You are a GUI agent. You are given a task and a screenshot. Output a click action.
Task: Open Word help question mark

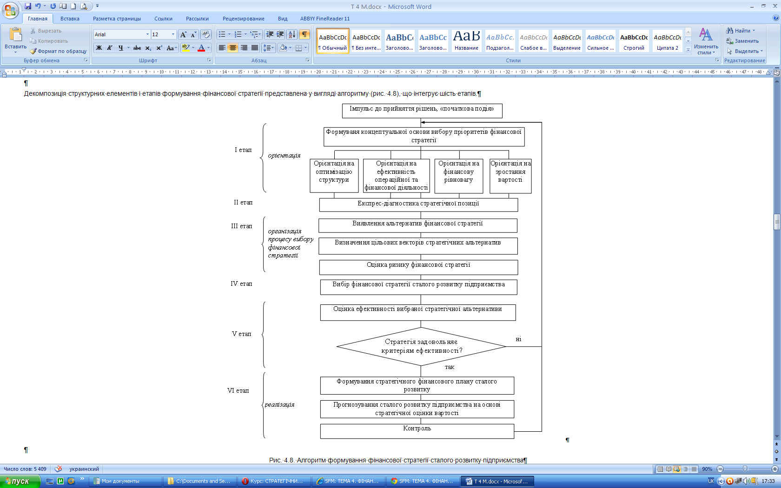pyautogui.click(x=775, y=18)
